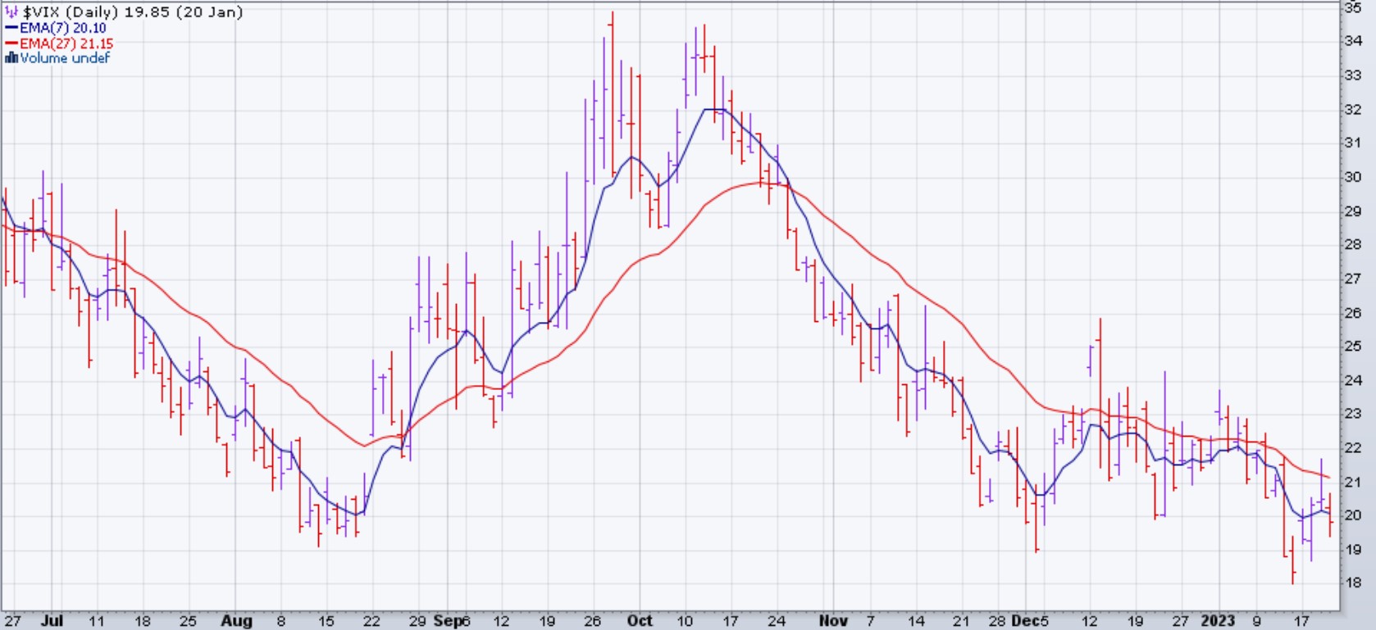Click the EMA(27) 21.15 legend label
Screen dimensions: 1376x630
[66, 43]
